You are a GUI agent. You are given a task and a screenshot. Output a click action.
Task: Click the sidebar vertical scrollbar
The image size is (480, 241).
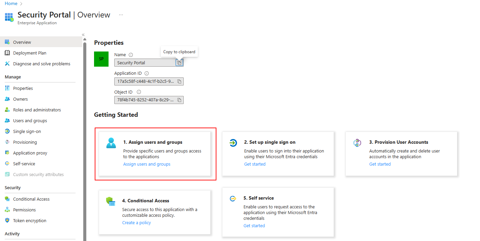tap(85, 141)
